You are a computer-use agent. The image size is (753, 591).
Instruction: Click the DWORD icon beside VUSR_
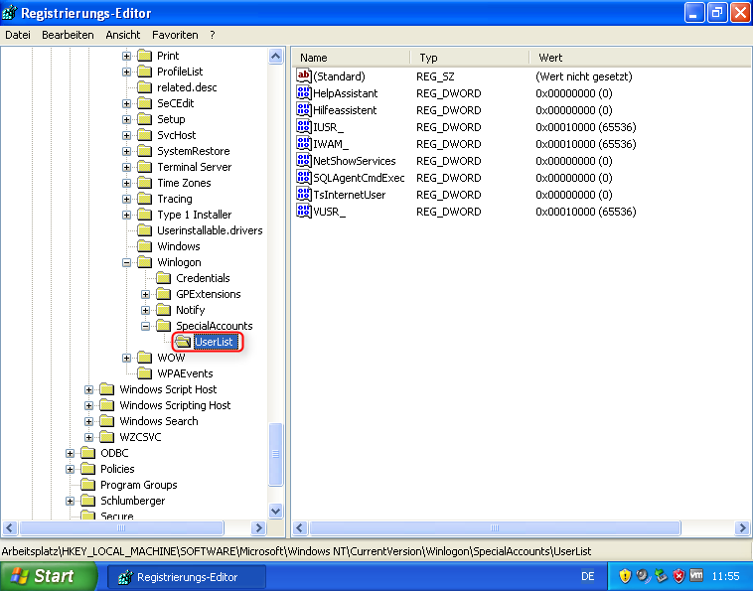304,212
